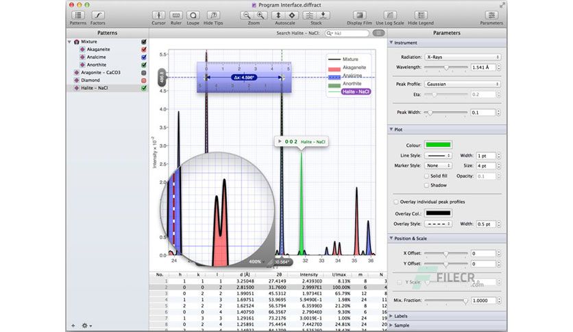573x332 pixels.
Task: Toggle the Display Film icon
Action: coord(360,15)
